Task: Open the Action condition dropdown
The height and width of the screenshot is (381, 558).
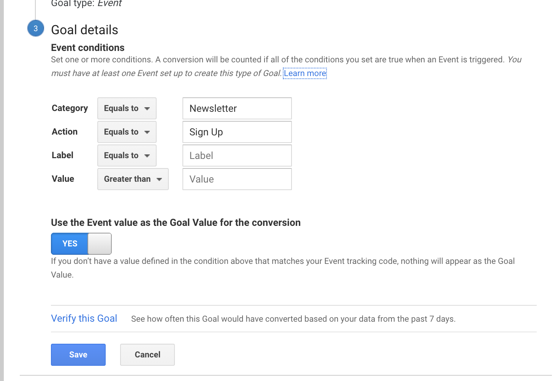Action: tap(127, 132)
